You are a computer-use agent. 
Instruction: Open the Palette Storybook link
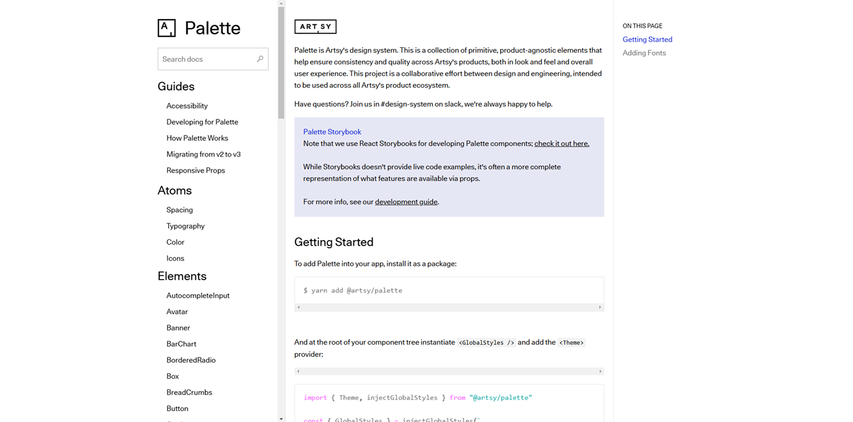[332, 132]
